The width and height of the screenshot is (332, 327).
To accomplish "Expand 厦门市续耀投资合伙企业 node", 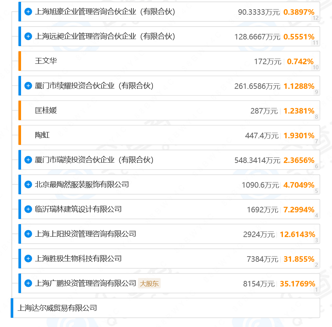I will point(28,86).
